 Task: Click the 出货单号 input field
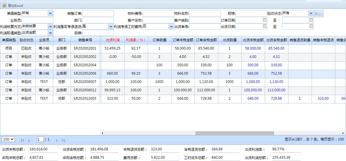(x=205, y=26)
